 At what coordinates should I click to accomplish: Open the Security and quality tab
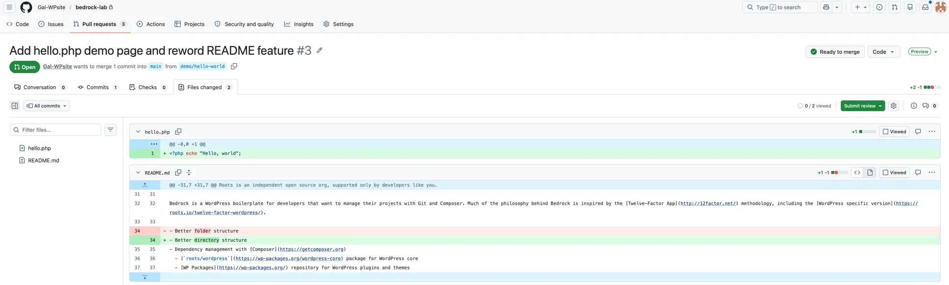coord(244,24)
